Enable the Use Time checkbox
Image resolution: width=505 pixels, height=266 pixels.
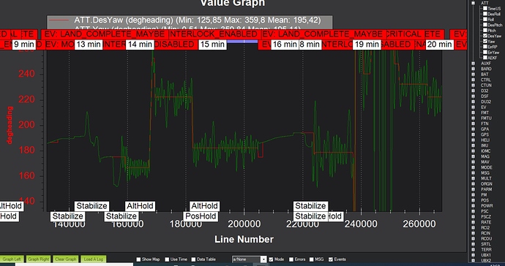(167, 259)
